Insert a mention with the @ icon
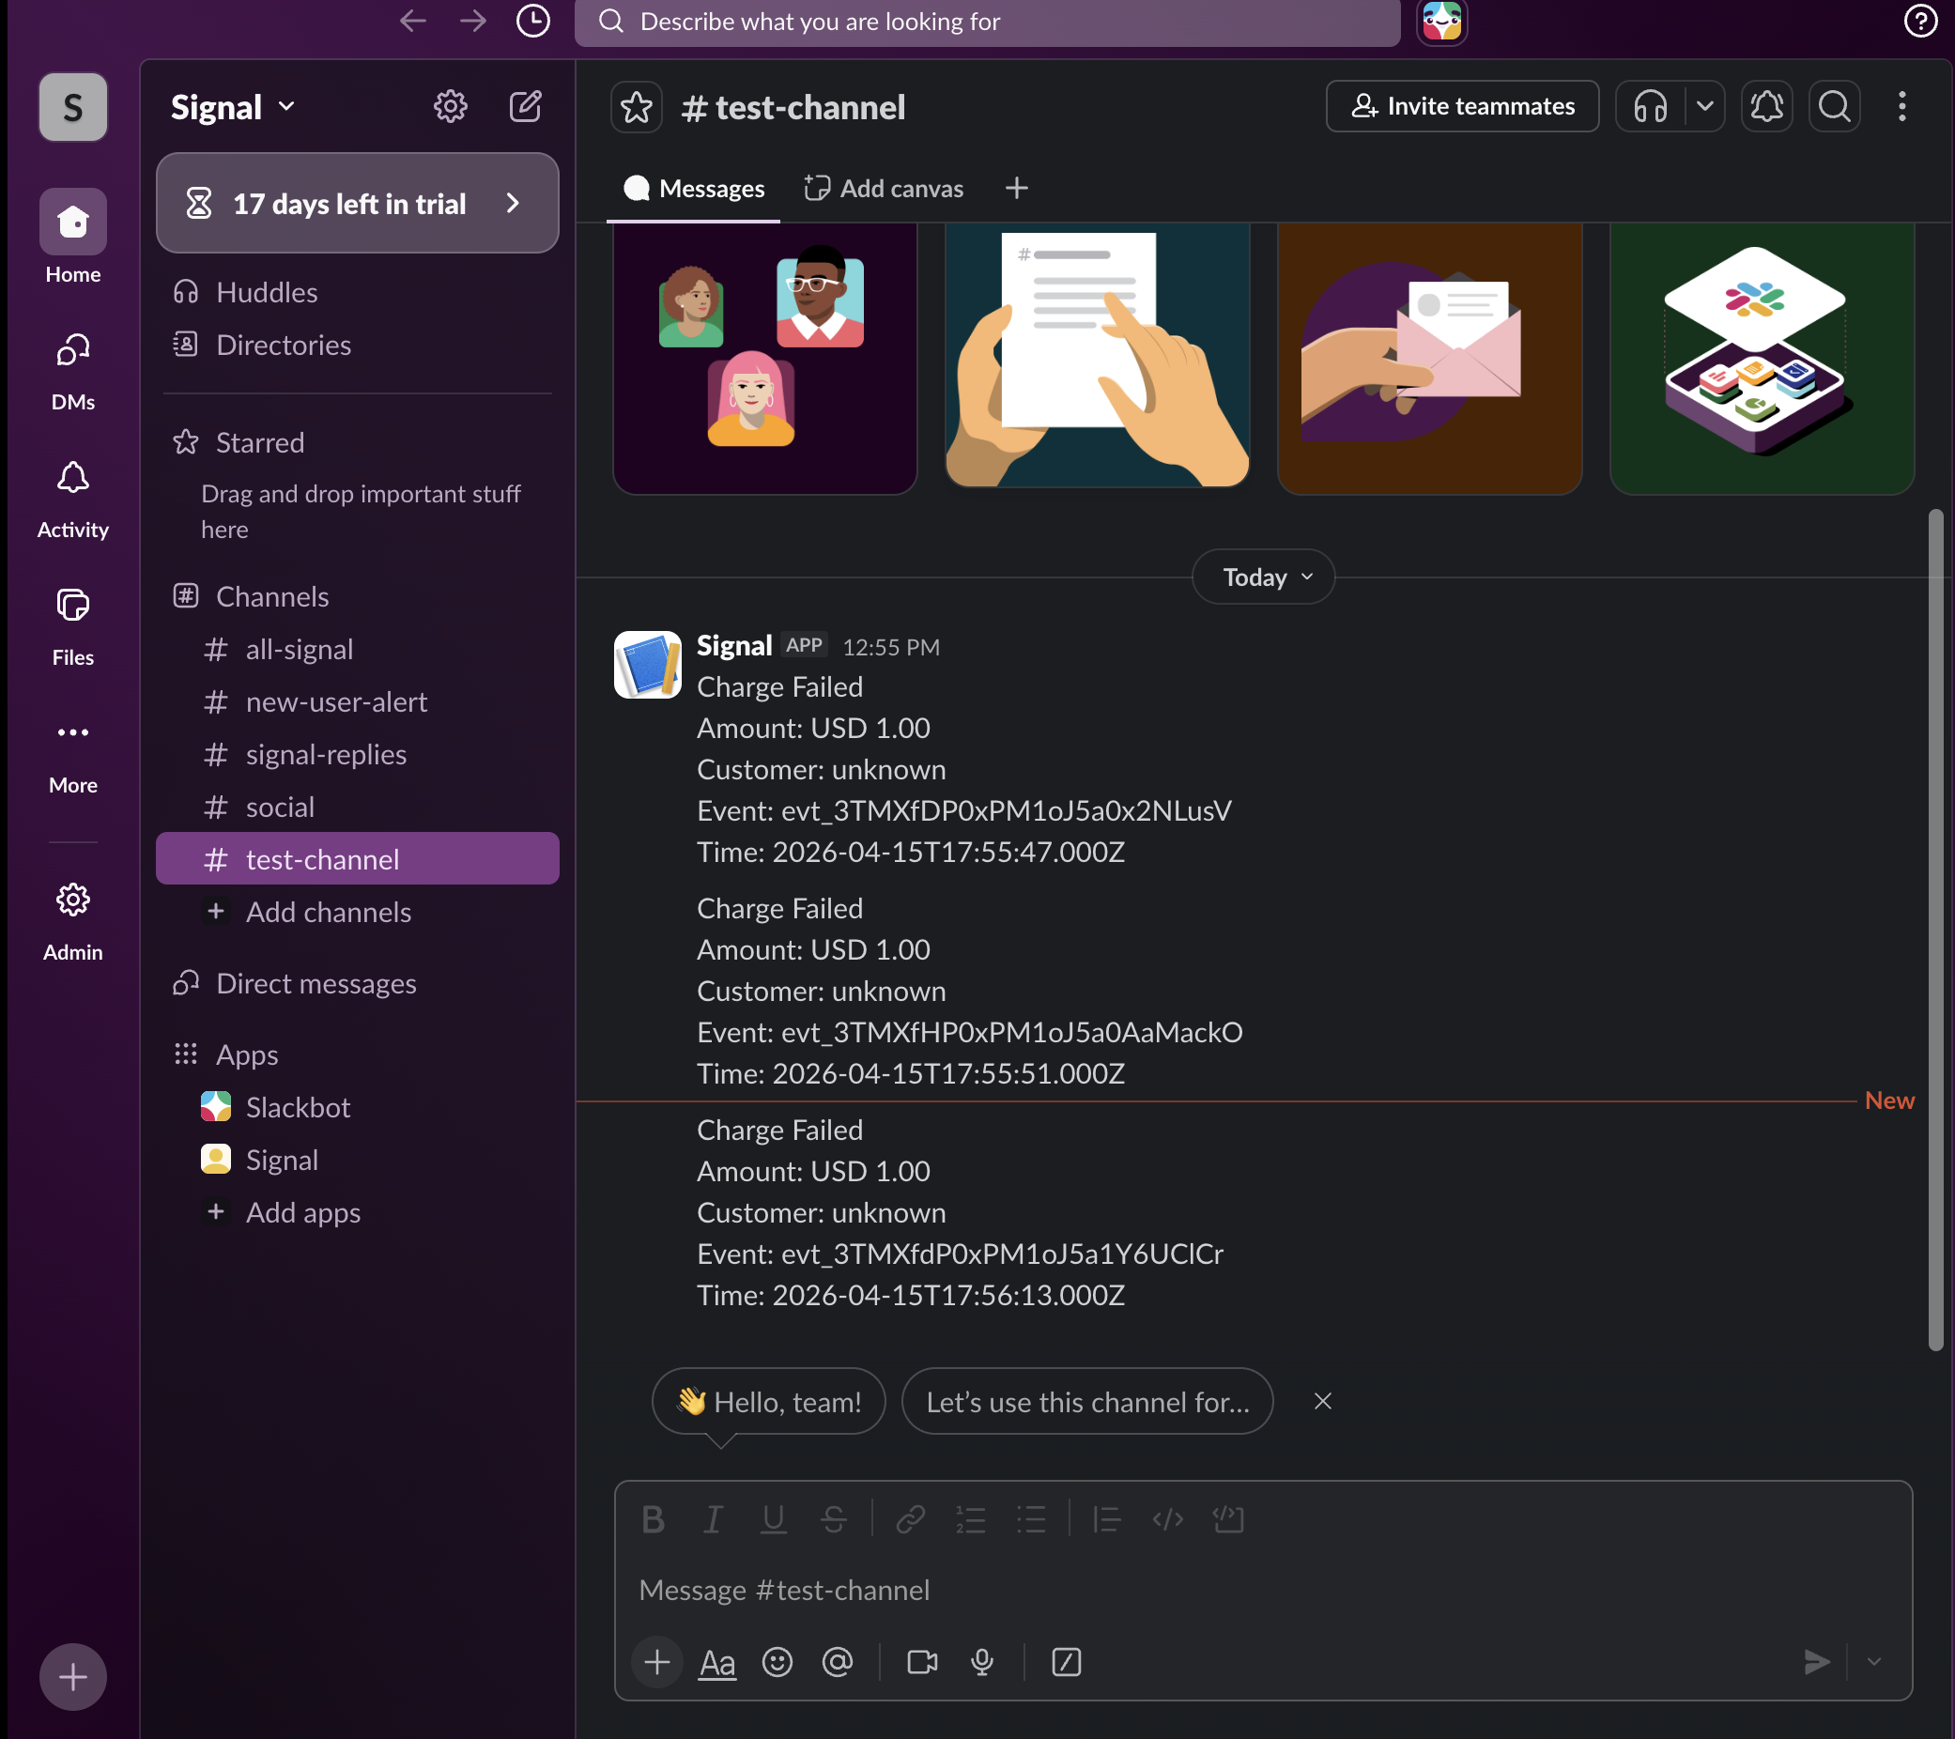Screen dimensions: 1955x1739 point(839,1663)
